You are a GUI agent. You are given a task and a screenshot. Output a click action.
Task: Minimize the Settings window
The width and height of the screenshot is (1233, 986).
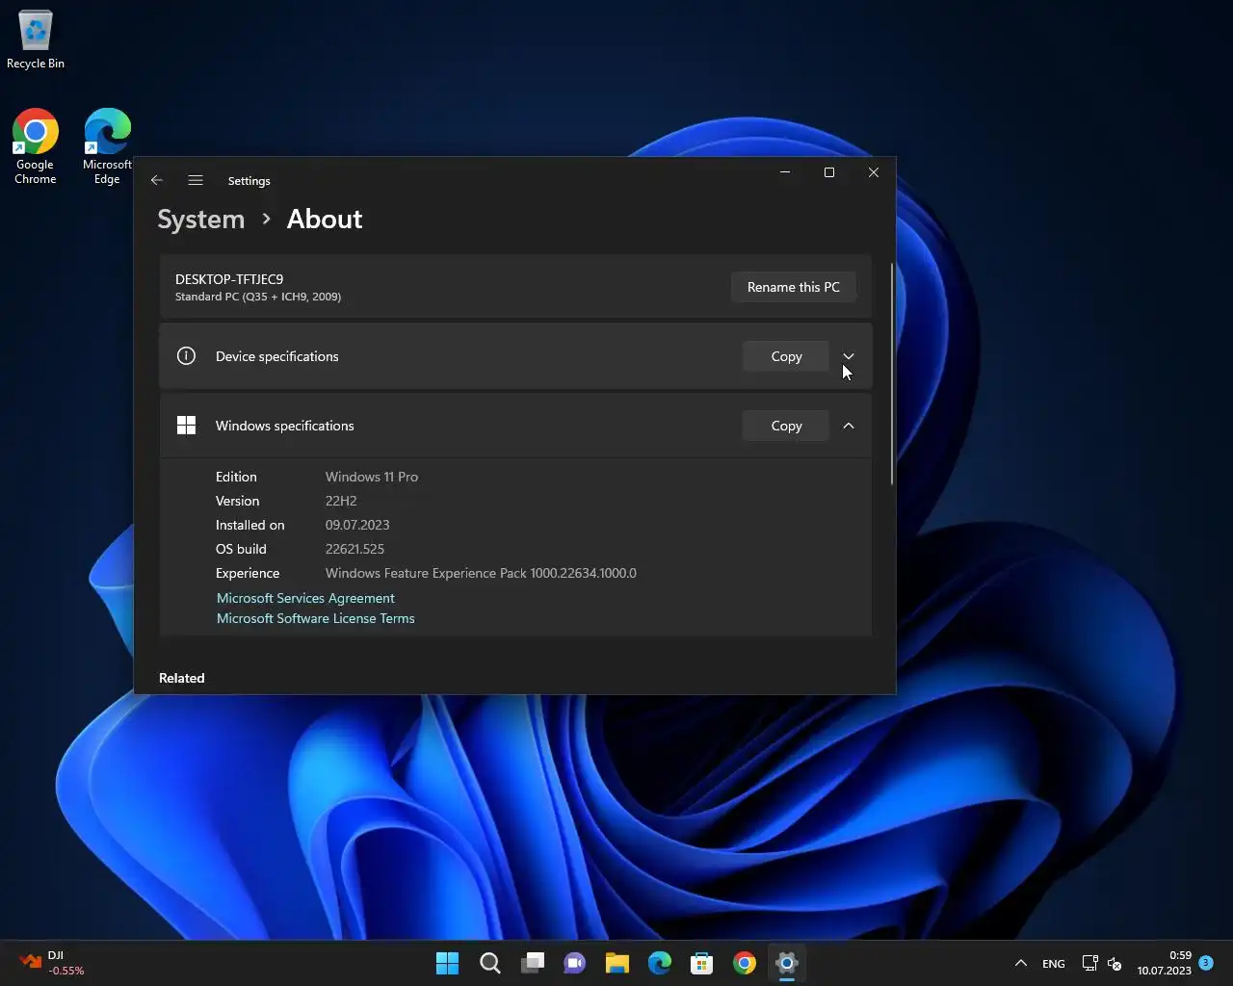pos(785,172)
